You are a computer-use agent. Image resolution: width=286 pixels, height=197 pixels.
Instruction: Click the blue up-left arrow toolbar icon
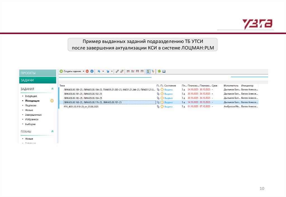(99, 71)
